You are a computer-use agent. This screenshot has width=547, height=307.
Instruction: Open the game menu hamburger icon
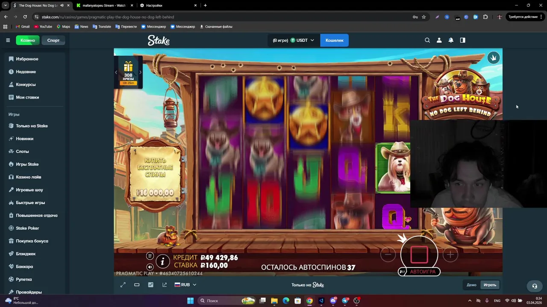(x=150, y=256)
